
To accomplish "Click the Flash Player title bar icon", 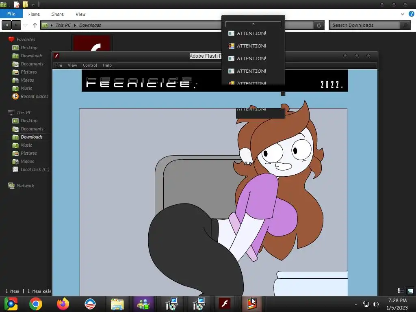I will coord(56,56).
